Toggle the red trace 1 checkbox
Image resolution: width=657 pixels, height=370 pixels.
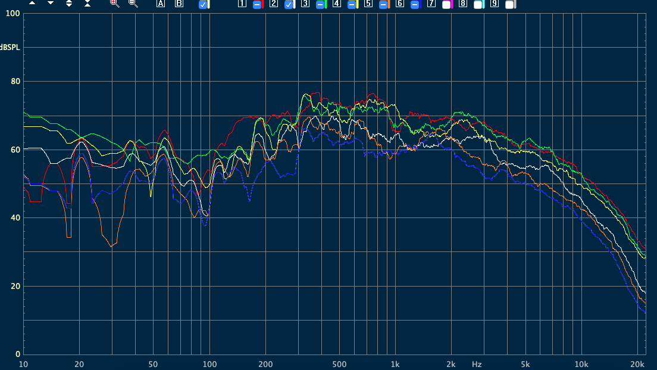point(257,5)
